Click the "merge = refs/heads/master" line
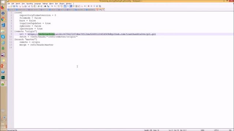Image resolution: width=234 pixels, height=131 pixels. coord(37,45)
